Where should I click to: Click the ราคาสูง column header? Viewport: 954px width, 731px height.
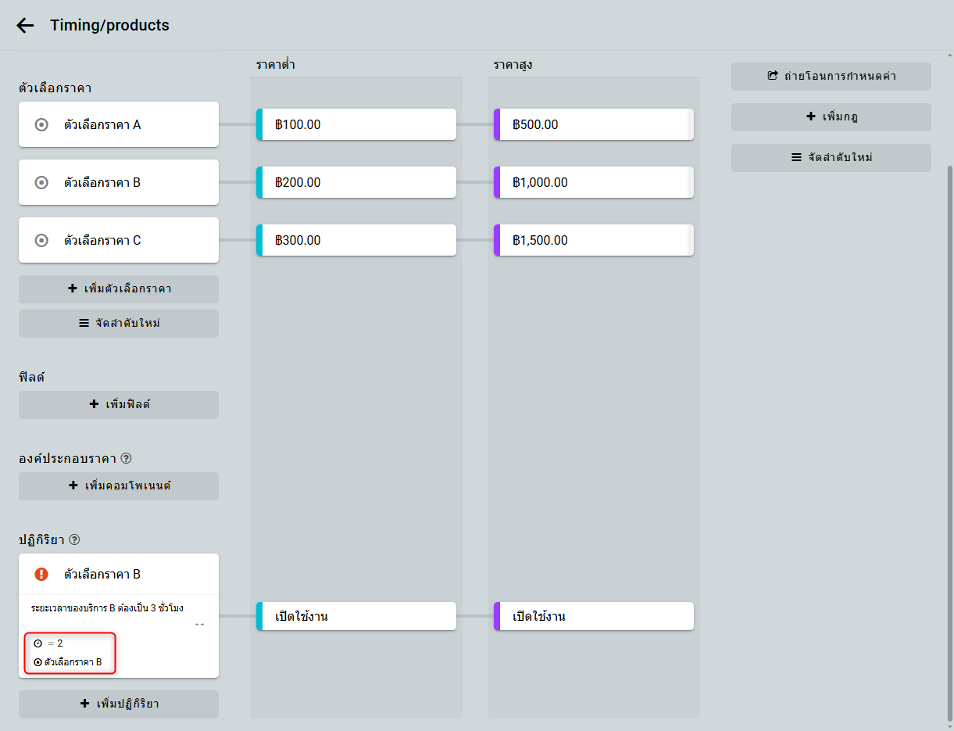point(513,65)
